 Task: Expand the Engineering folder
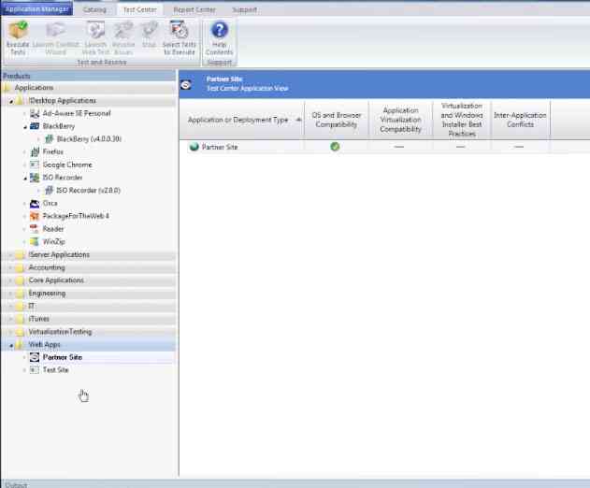point(11,294)
